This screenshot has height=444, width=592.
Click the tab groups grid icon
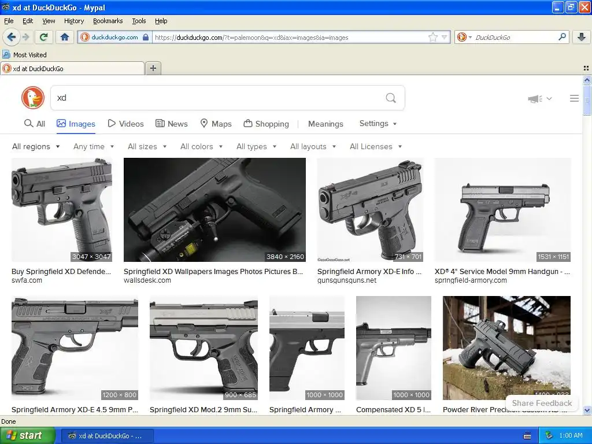tap(586, 68)
